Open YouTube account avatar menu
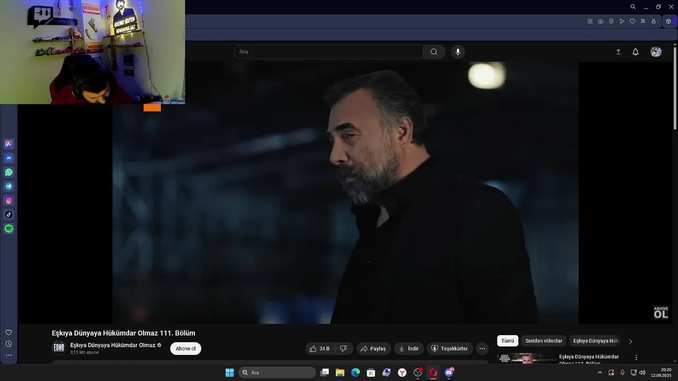Image resolution: width=678 pixels, height=381 pixels. pyautogui.click(x=656, y=52)
